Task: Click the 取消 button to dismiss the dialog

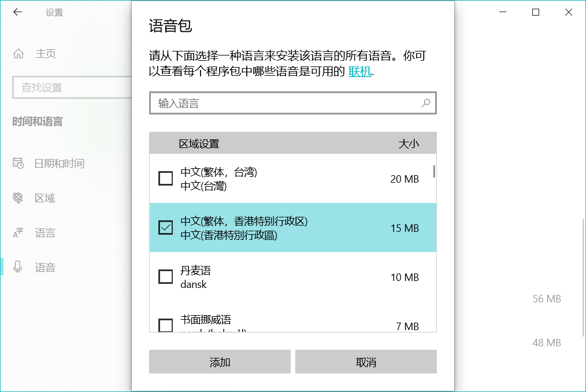Action: [365, 361]
